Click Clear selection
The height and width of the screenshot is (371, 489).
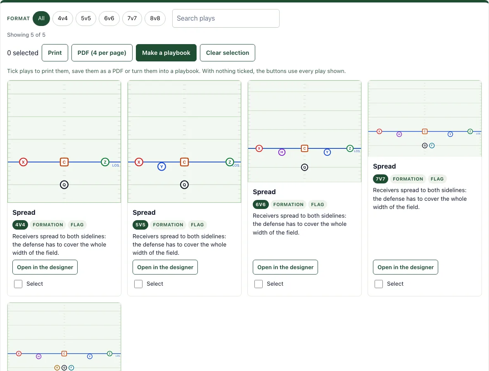(x=228, y=53)
